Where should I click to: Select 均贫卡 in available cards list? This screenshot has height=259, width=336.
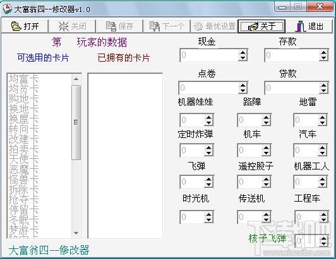coord(23,89)
